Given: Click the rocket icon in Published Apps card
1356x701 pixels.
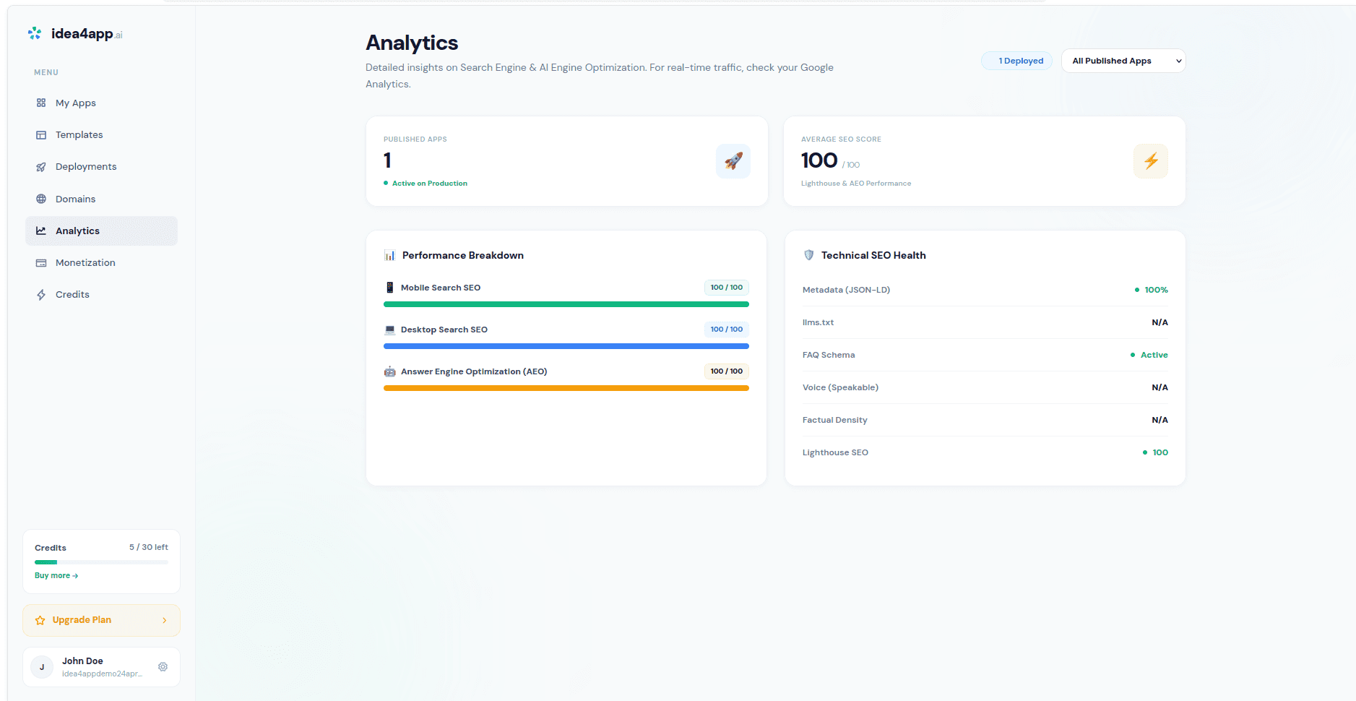Looking at the screenshot, I should coord(733,161).
